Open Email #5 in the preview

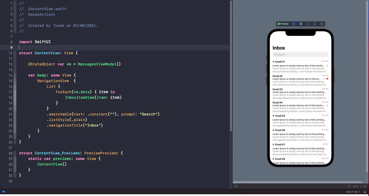pos(300,120)
